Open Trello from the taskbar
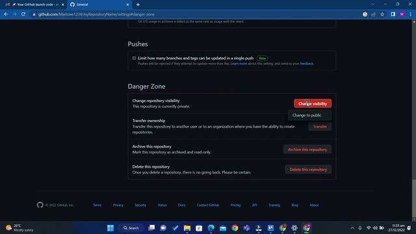This screenshot has width=416, height=234. click(270, 228)
